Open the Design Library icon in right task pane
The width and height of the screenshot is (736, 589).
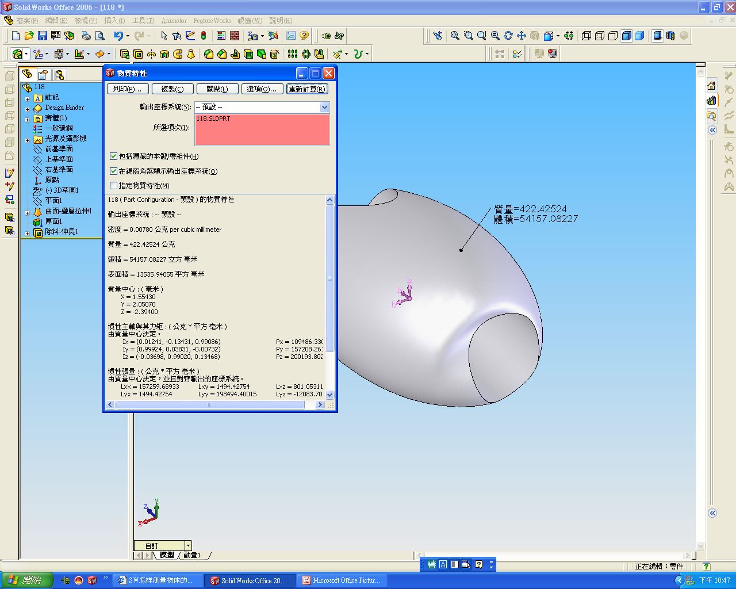tap(711, 101)
